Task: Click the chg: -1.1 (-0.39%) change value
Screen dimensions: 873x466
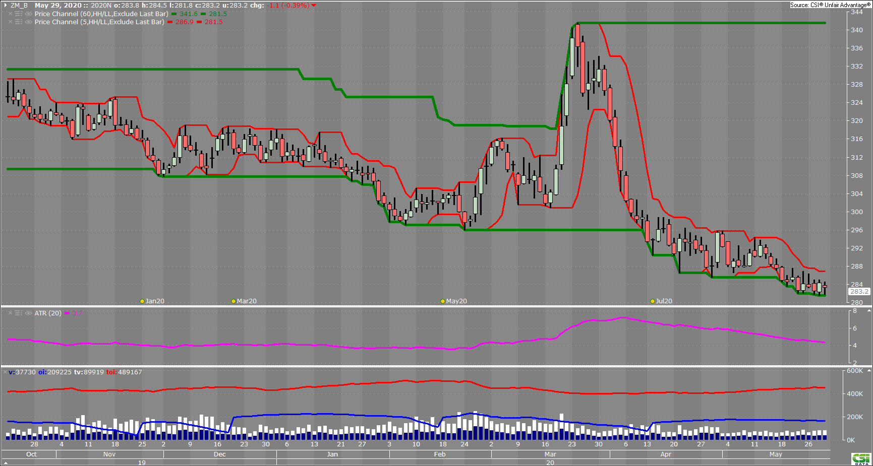Action: [280, 6]
